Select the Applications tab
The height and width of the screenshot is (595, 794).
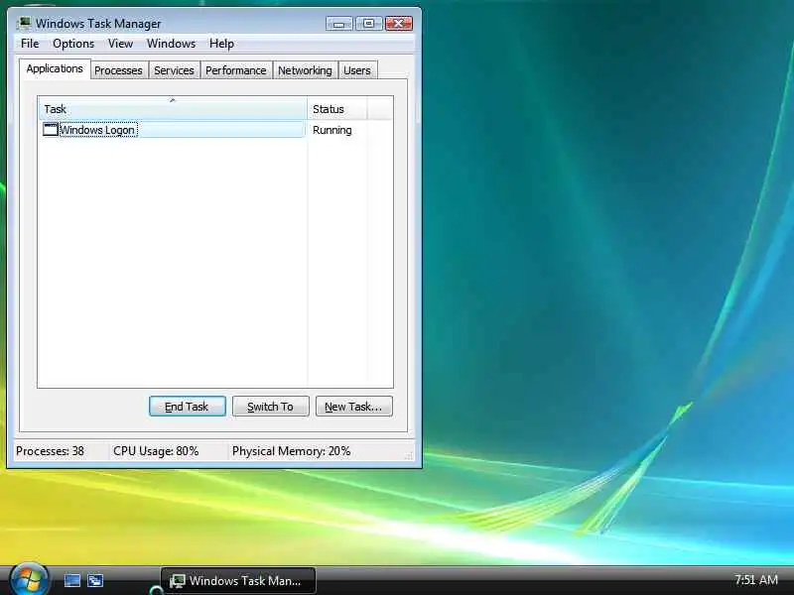55,68
